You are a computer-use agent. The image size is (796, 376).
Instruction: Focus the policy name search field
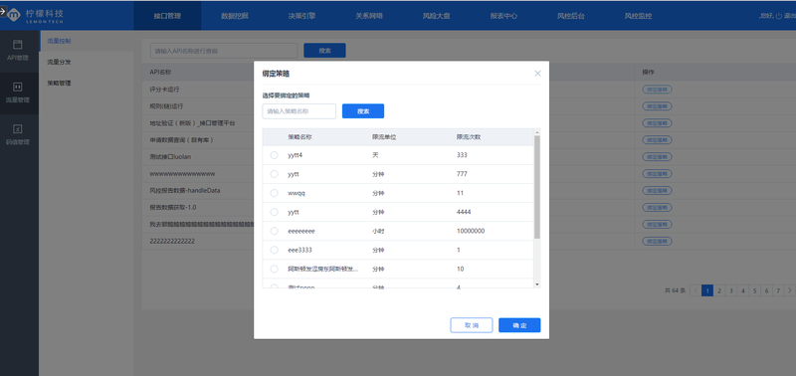pyautogui.click(x=299, y=111)
